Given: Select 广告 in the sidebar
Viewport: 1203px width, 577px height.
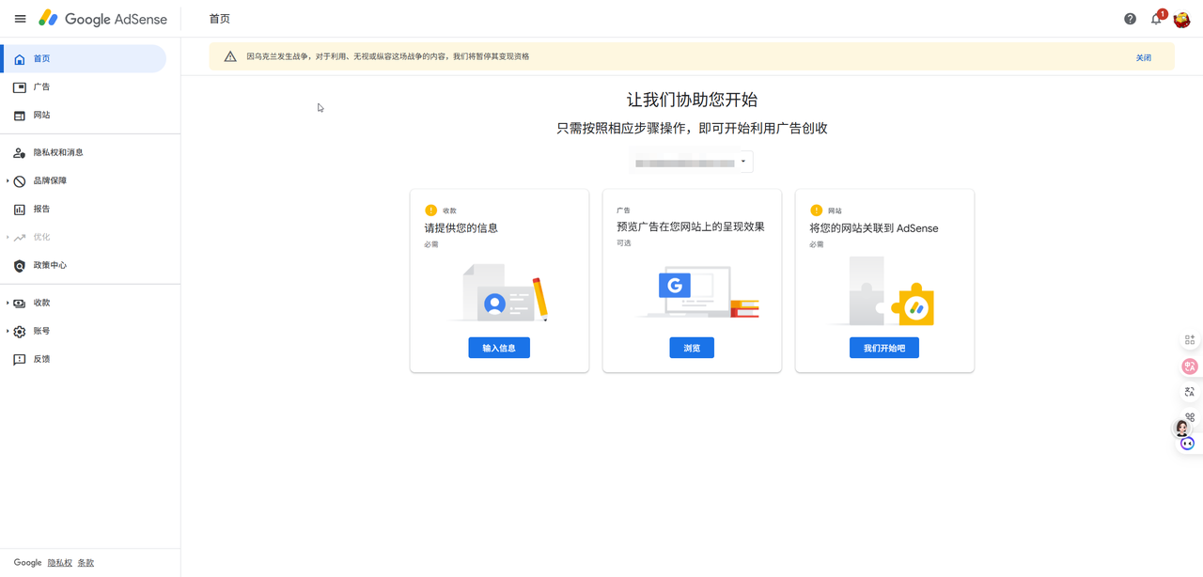Looking at the screenshot, I should coord(41,87).
